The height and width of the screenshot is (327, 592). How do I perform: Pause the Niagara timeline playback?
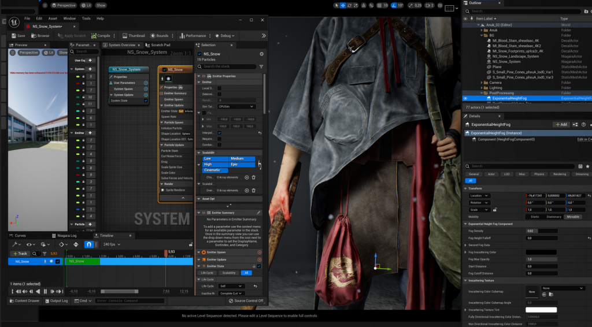(45, 291)
